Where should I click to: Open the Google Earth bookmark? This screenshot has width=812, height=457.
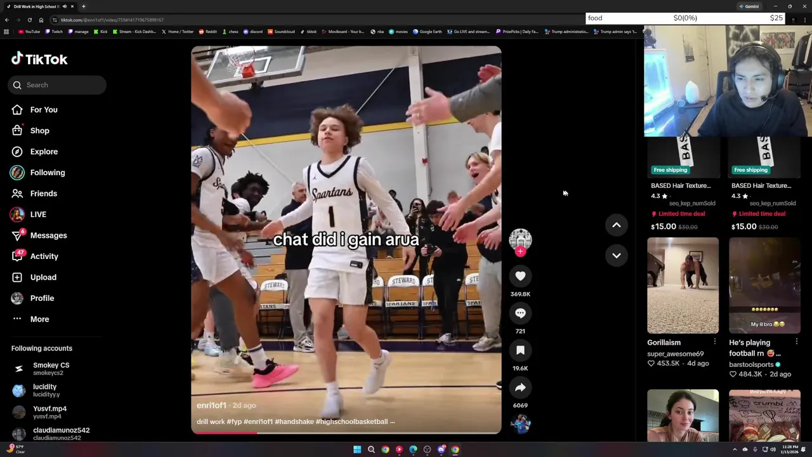[427, 32]
